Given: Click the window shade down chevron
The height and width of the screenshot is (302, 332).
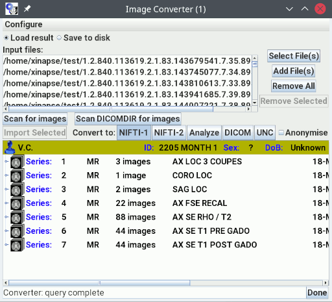Looking at the screenshot, I should pyautogui.click(x=289, y=9).
